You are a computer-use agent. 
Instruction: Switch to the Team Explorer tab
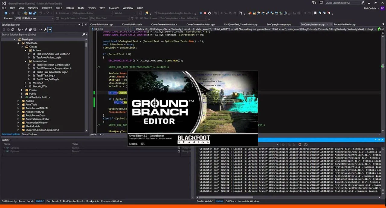(x=30, y=134)
